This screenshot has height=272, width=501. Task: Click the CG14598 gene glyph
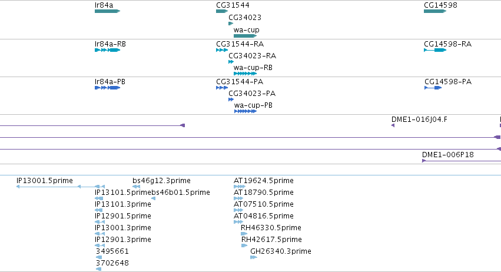(435, 11)
